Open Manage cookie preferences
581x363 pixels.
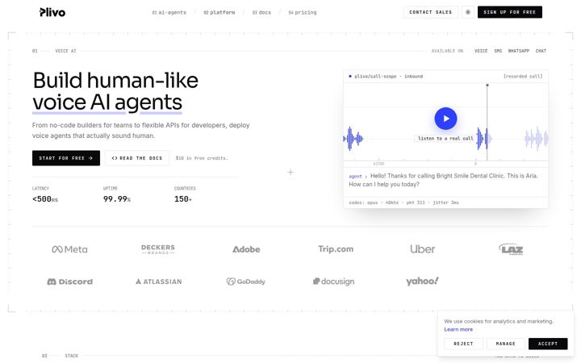tap(506, 344)
